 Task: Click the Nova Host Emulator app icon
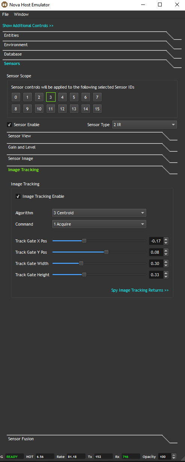[5, 5]
